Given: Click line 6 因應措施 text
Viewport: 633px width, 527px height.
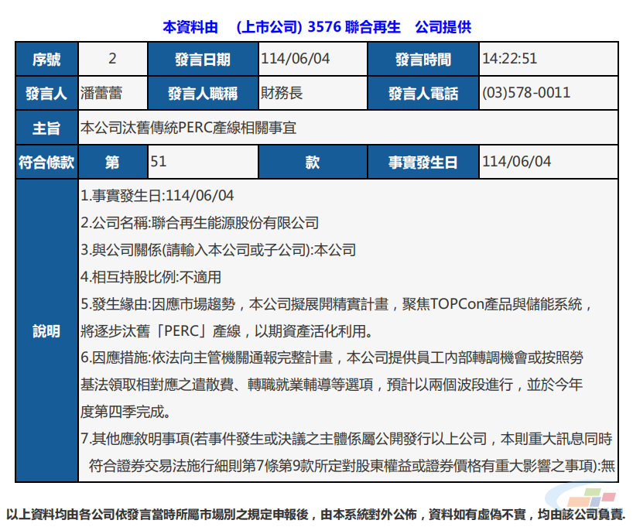Looking at the screenshot, I should pyautogui.click(x=332, y=358).
